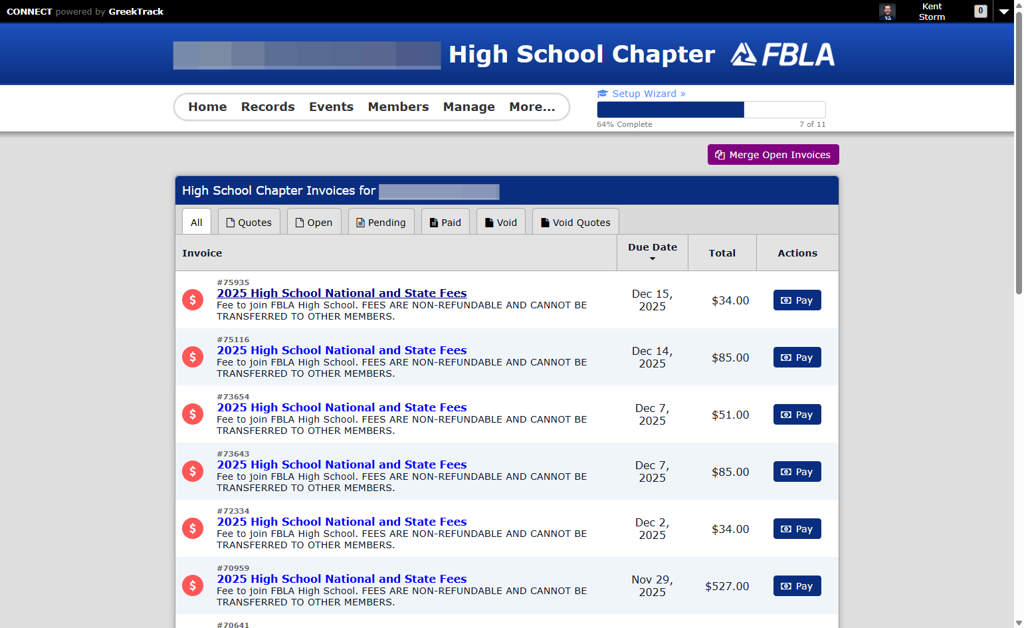The image size is (1024, 628).
Task: Open the Home menu
Action: pyautogui.click(x=207, y=107)
